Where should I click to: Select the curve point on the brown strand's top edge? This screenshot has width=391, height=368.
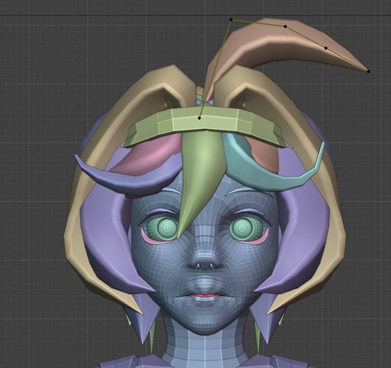tap(285, 26)
